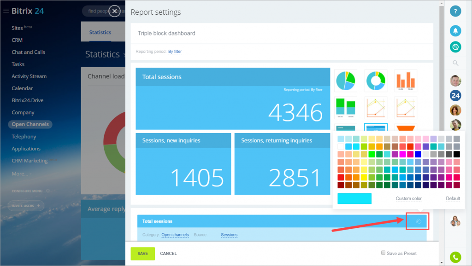
Task: Open Telephony in the left menu
Action: [x=24, y=137]
